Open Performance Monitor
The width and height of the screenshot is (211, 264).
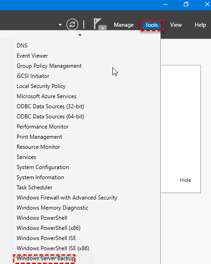[x=42, y=127]
